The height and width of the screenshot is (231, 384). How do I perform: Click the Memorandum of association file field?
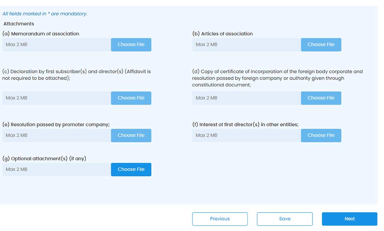[56, 45]
